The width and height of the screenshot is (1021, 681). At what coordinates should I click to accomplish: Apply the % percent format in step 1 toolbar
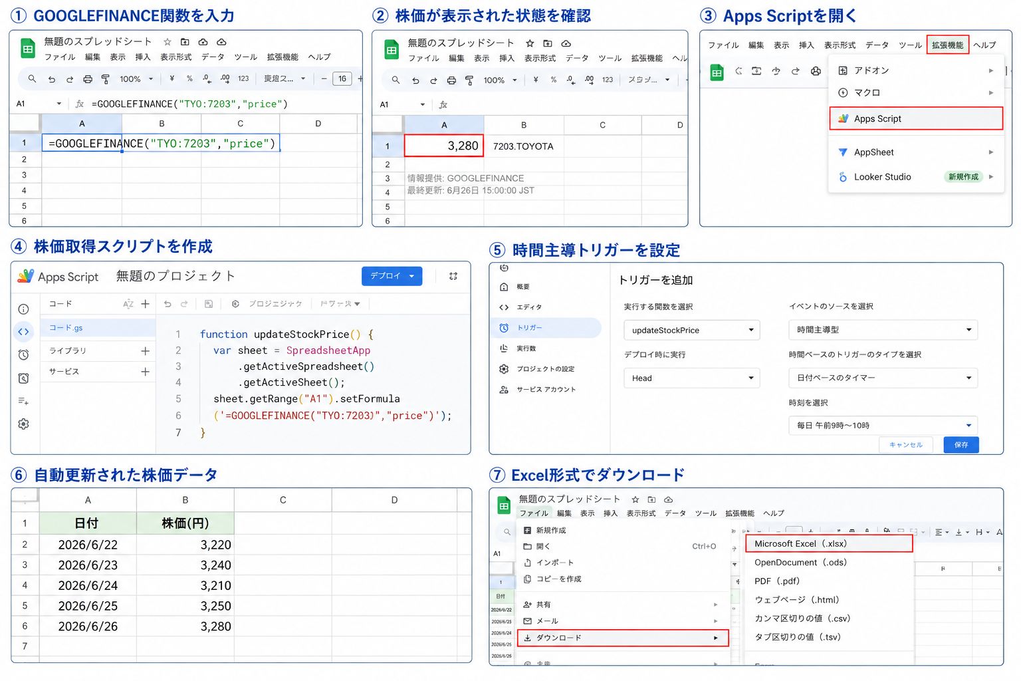[x=189, y=78]
